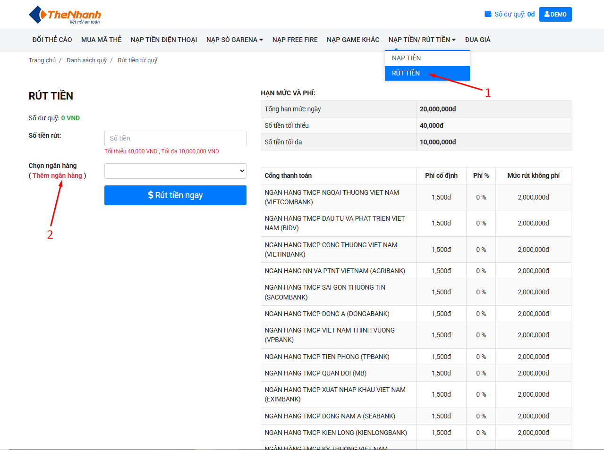604x450 pixels.
Task: Select the DONGABANK row name
Action: point(327,314)
